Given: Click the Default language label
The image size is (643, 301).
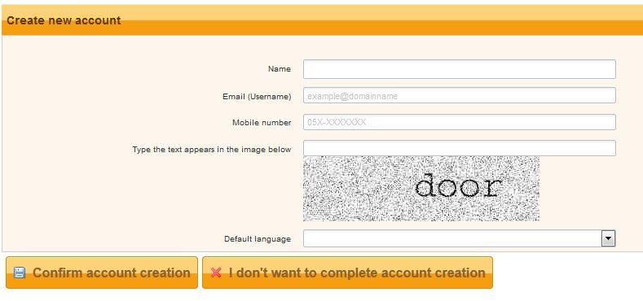Looking at the screenshot, I should point(258,239).
